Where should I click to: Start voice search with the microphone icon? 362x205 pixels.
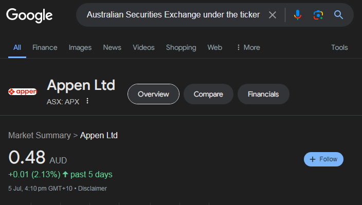coord(298,15)
